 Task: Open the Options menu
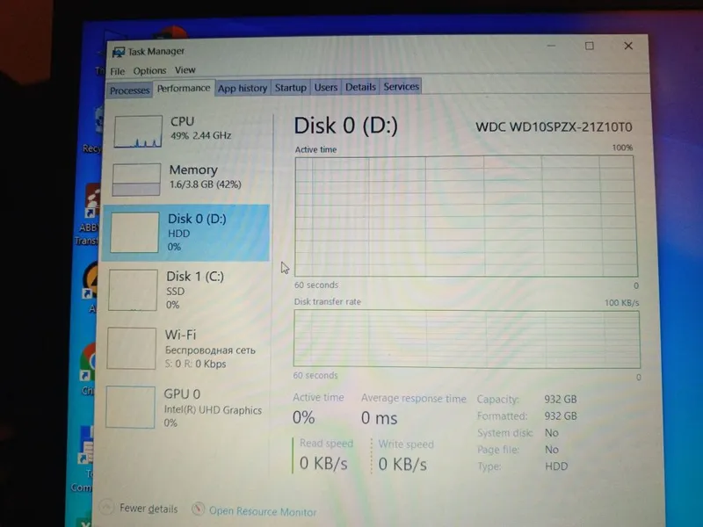tap(149, 71)
